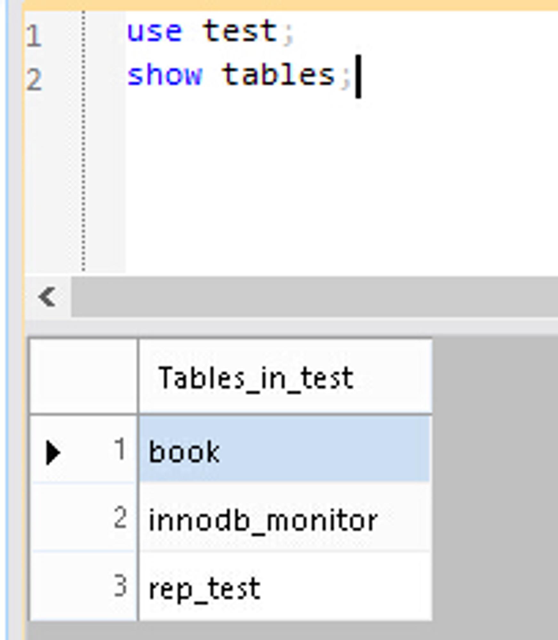This screenshot has width=558, height=640.
Task: Click the top-left corner grid cell
Action: (84, 377)
